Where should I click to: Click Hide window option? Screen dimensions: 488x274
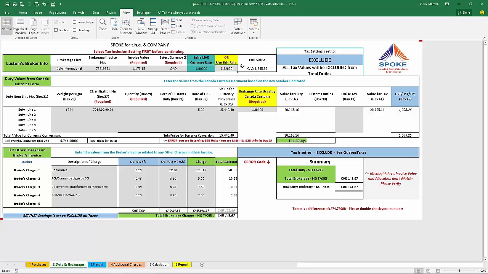coord(177,26)
